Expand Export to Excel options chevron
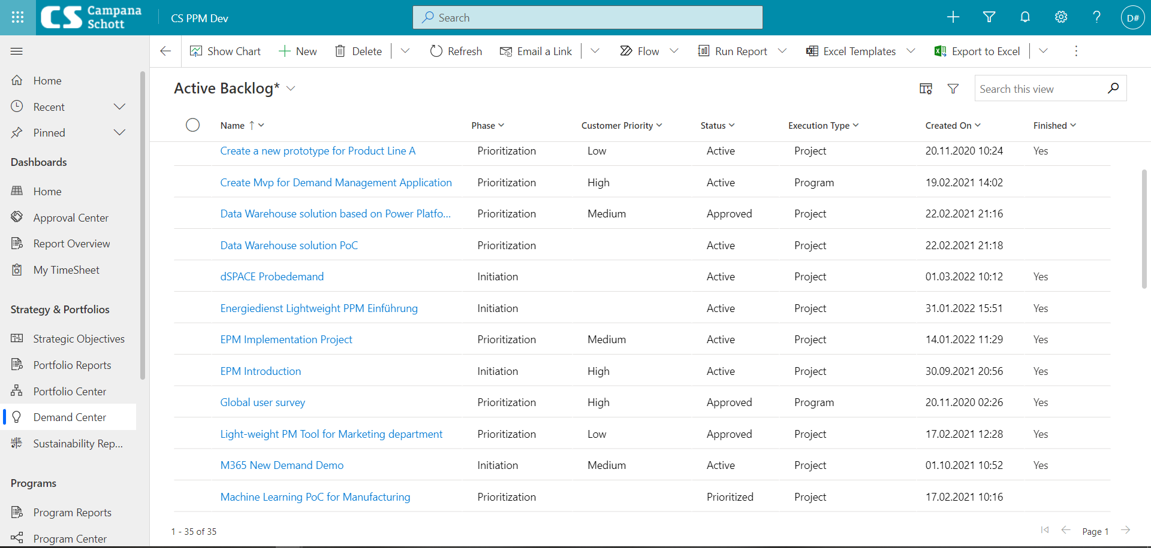Screen dimensions: 1151x548 [x=1043, y=52]
